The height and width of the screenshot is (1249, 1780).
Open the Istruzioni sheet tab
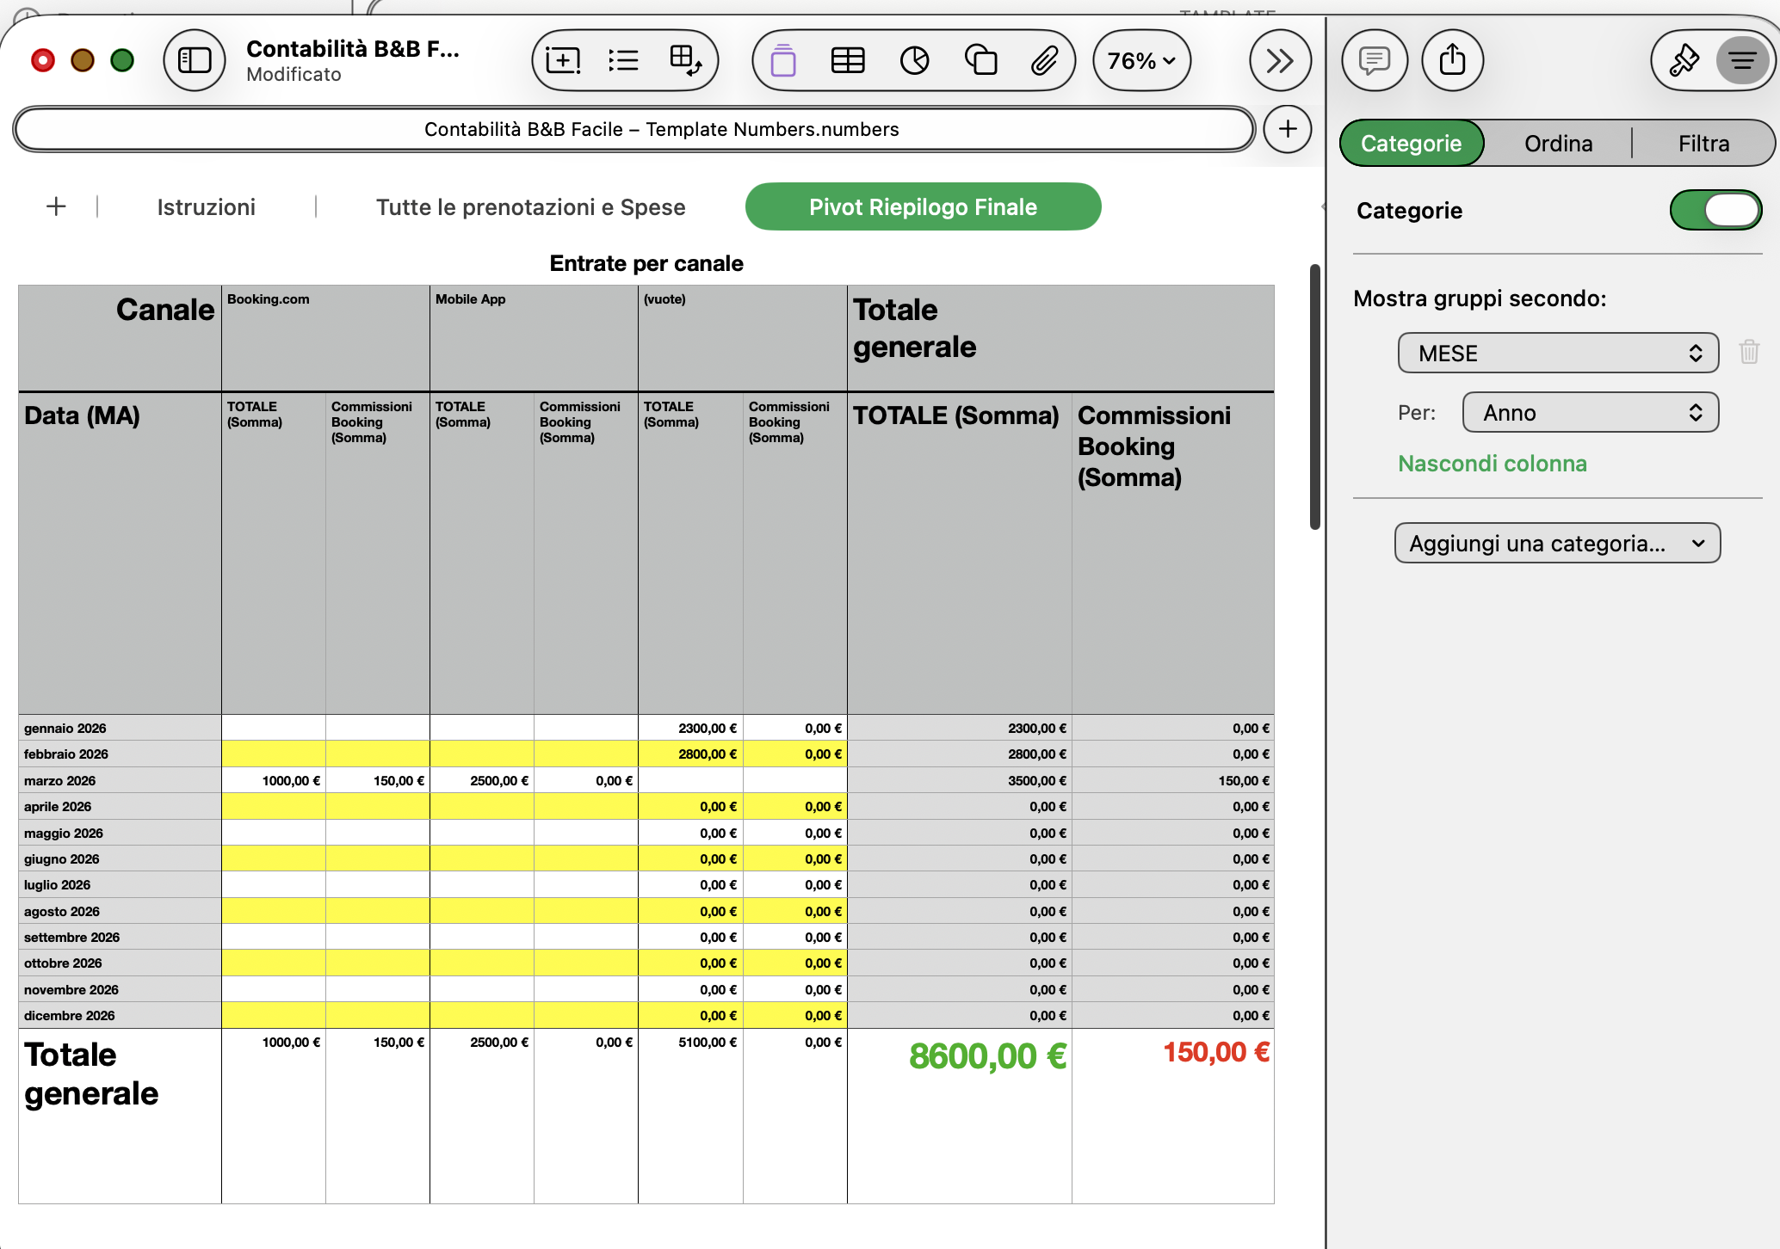(x=207, y=207)
